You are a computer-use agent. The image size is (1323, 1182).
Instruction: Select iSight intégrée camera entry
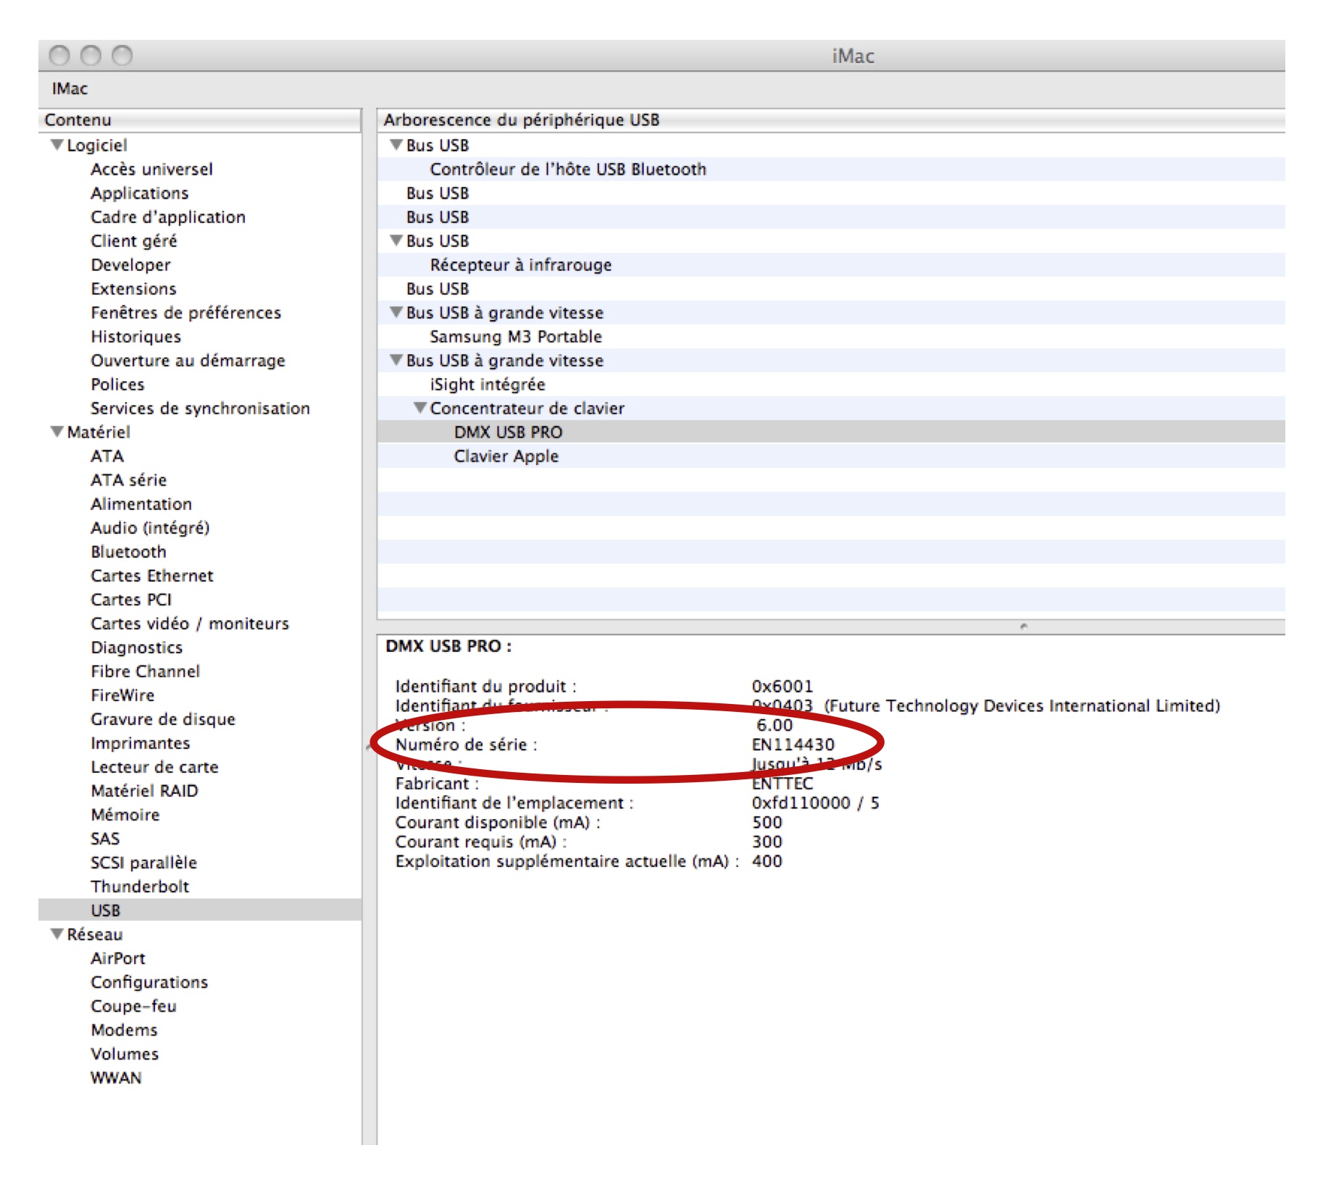487,384
